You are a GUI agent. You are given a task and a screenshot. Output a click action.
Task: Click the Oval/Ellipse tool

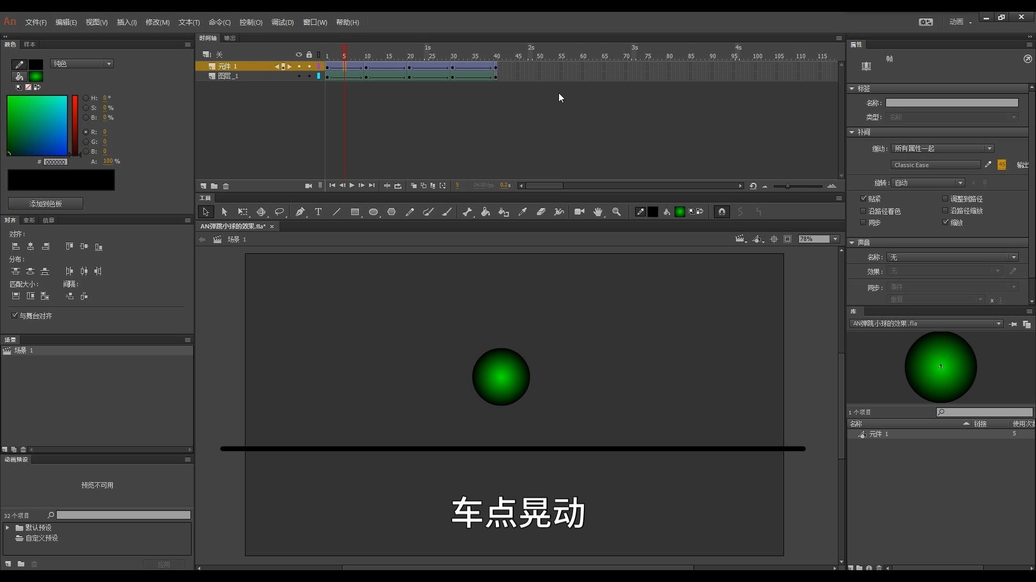pos(373,211)
